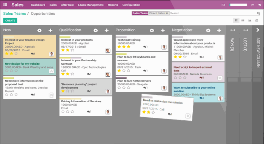Click salesperson avatar on Technical training card
This screenshot has height=144, width=264.
pos(164,47)
